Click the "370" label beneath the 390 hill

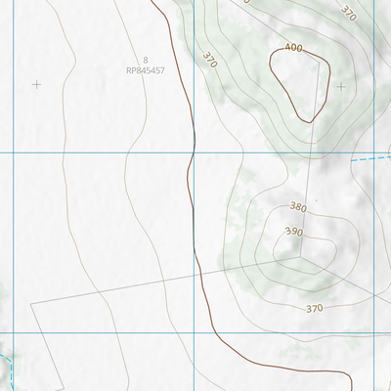click(315, 308)
